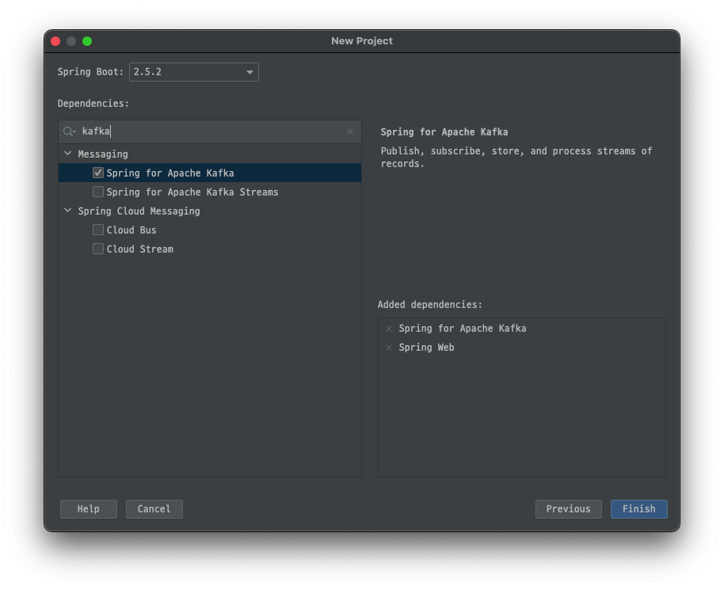This screenshot has width=724, height=590.
Task: Close the New Project window with red button
Action: [x=56, y=41]
